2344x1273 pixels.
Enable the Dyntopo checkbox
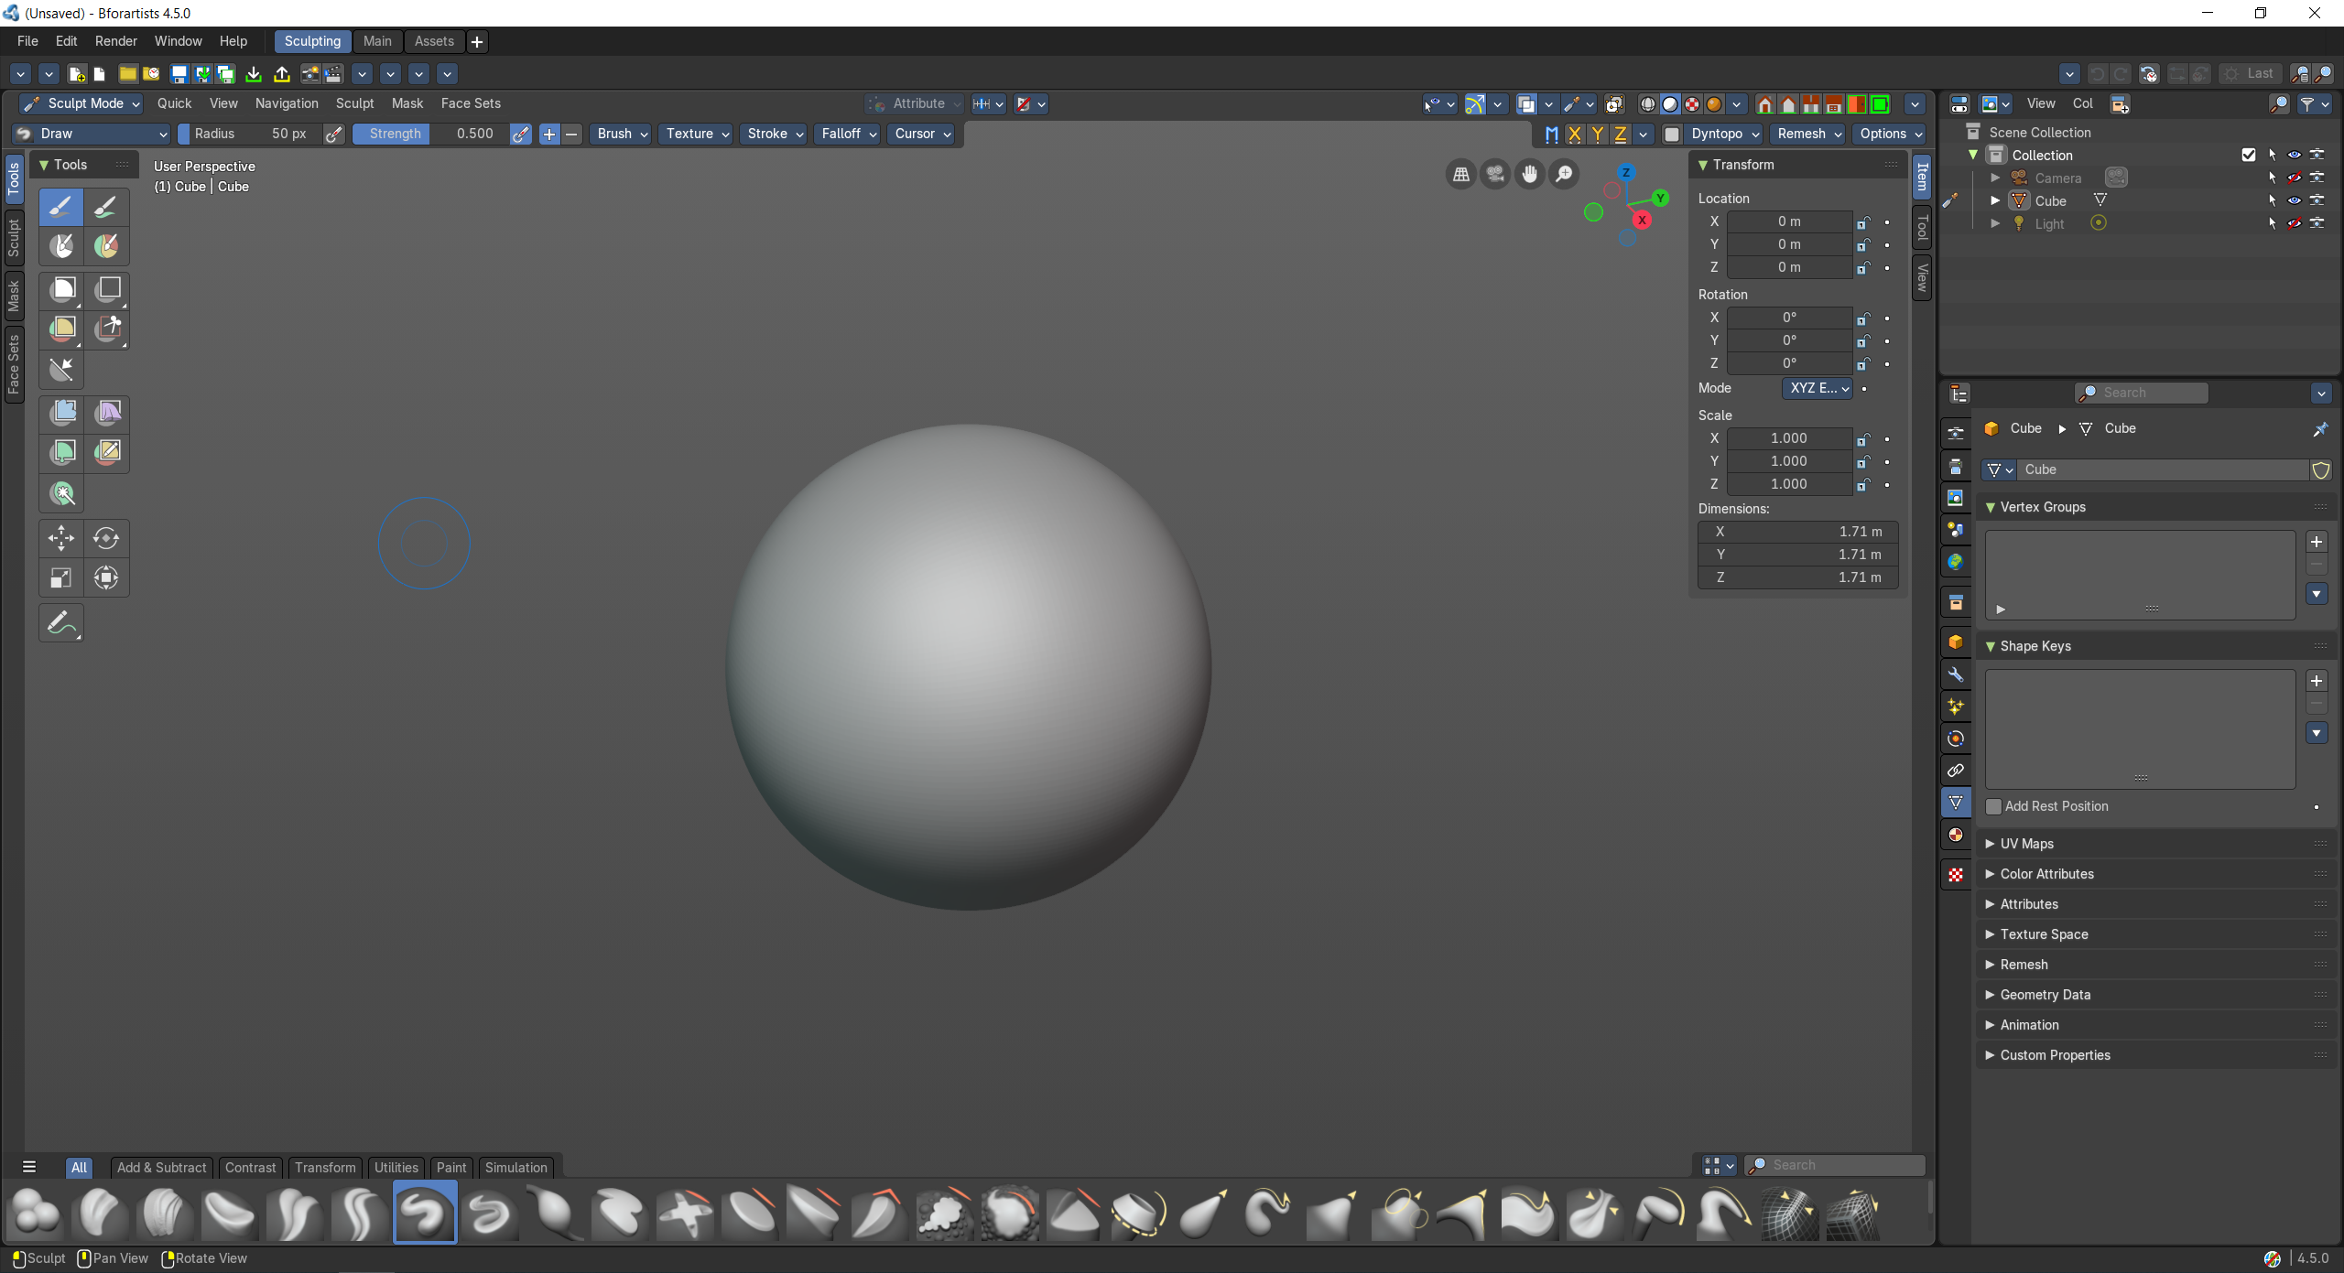tap(1672, 135)
